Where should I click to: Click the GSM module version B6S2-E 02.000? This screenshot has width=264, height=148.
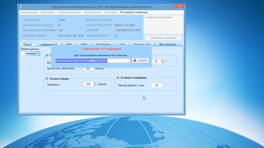(x=125, y=25)
